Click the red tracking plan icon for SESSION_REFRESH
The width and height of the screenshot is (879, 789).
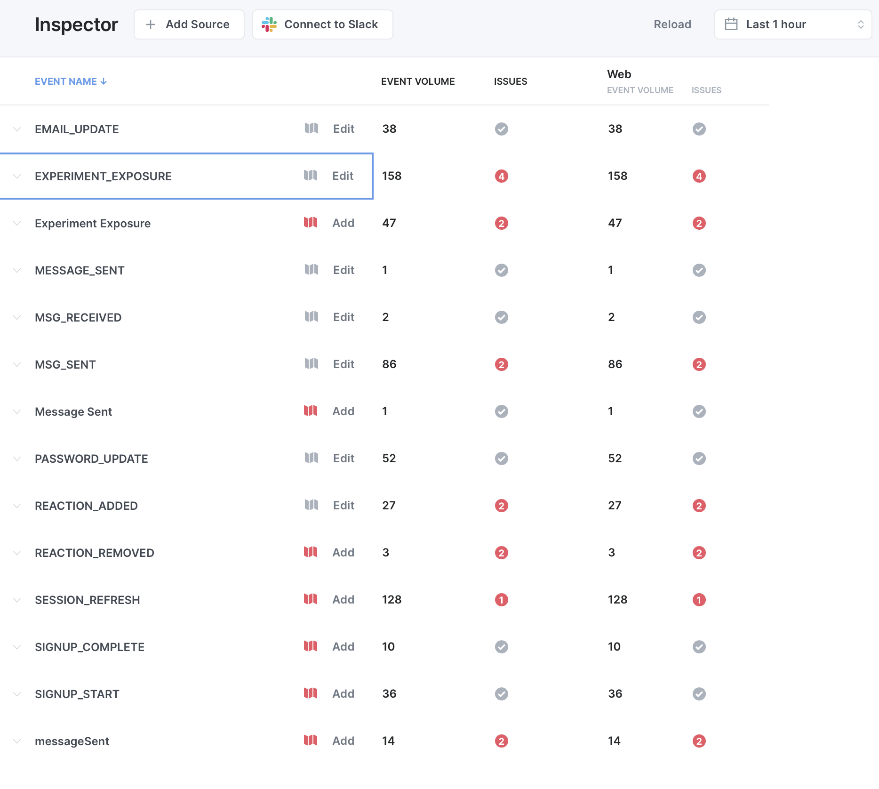(311, 599)
